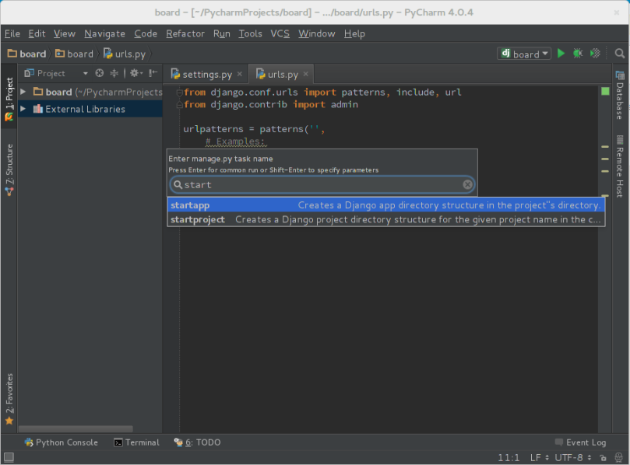
Task: Collapse the second import line fold marker
Action: click(x=180, y=105)
